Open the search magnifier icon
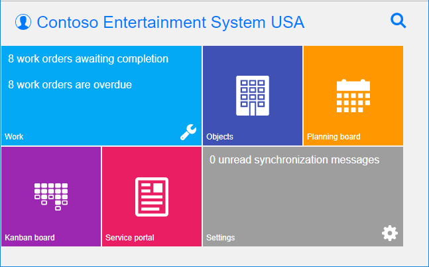Viewport: 429px width, 267px height. (x=398, y=21)
